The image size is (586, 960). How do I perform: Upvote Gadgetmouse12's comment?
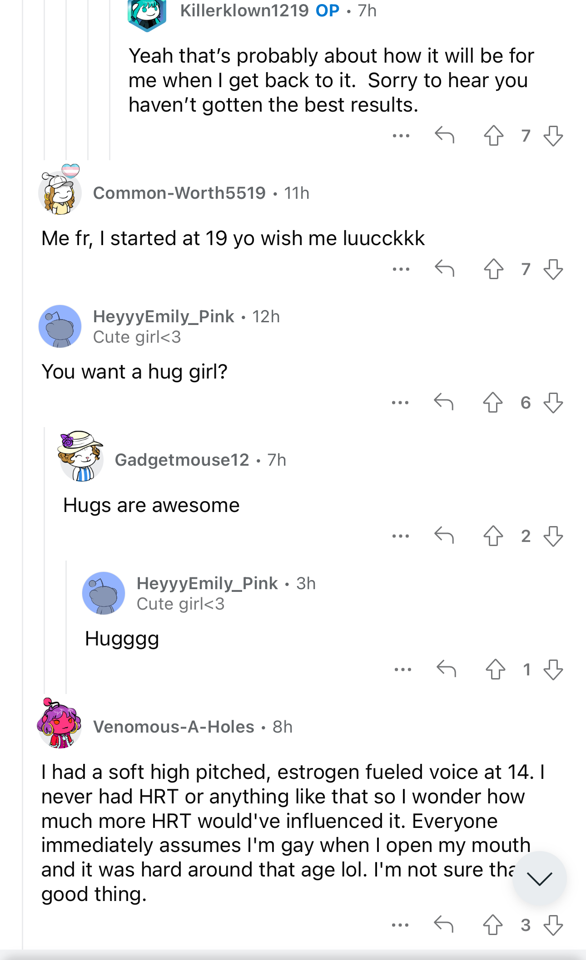point(493,536)
